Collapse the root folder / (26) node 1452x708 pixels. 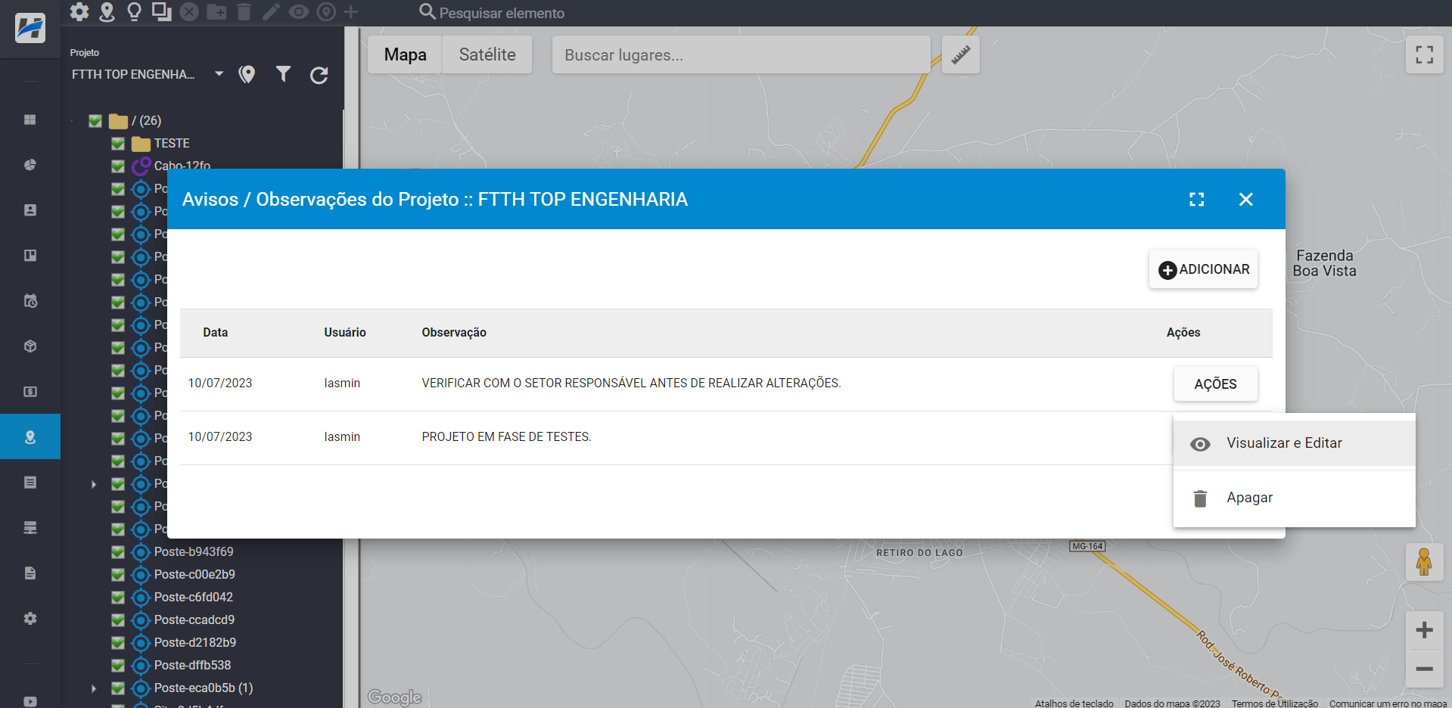[x=73, y=121]
